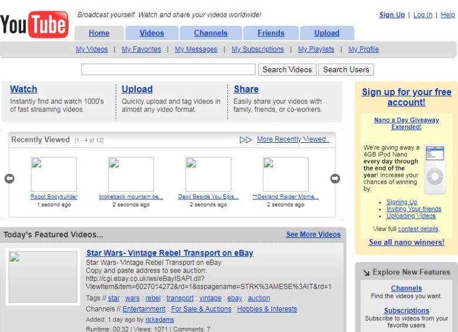Viewport: 458px width, 332px height.
Task: Click the rebel tag
Action: click(x=153, y=298)
